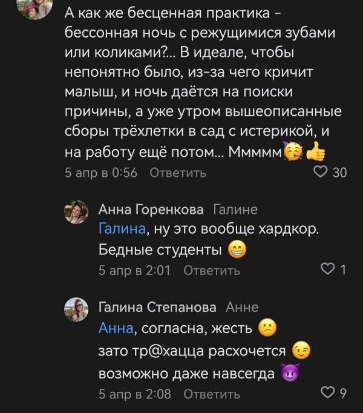
Task: Like Anna Gorenkova's comment
Action: click(x=327, y=269)
